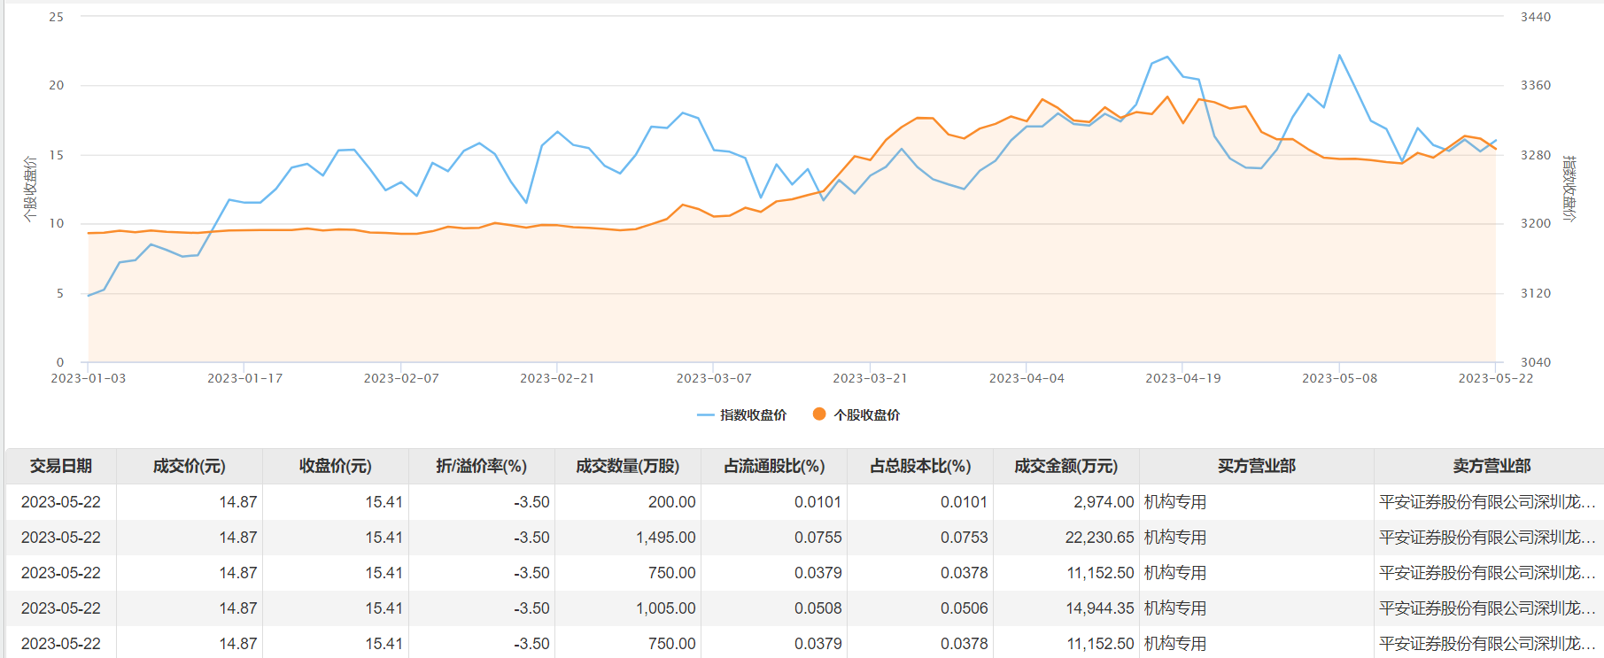Sort by 成交价(元) column header
The image size is (1604, 658).
190,466
